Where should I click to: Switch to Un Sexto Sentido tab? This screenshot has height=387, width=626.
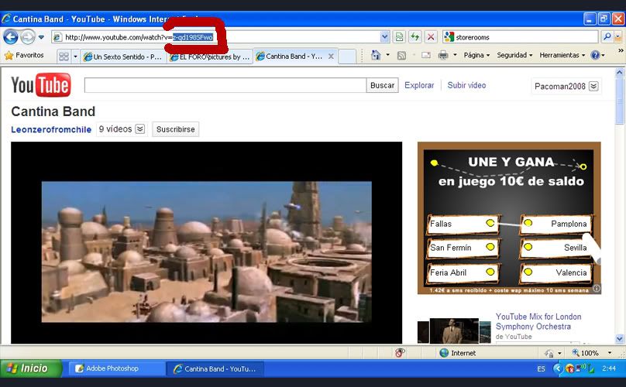coord(122,57)
